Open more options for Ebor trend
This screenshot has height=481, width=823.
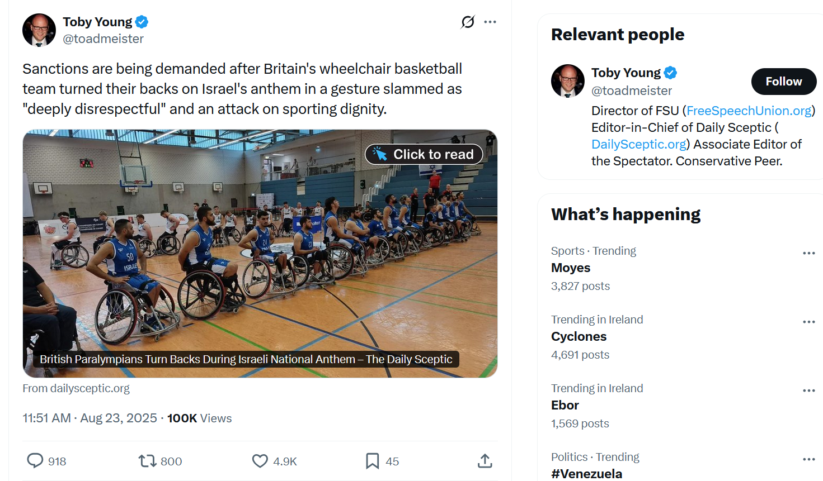pos(808,390)
